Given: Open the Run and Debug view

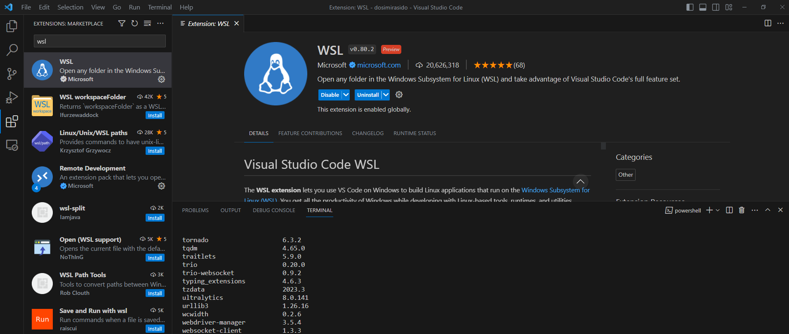Looking at the screenshot, I should (x=12, y=98).
